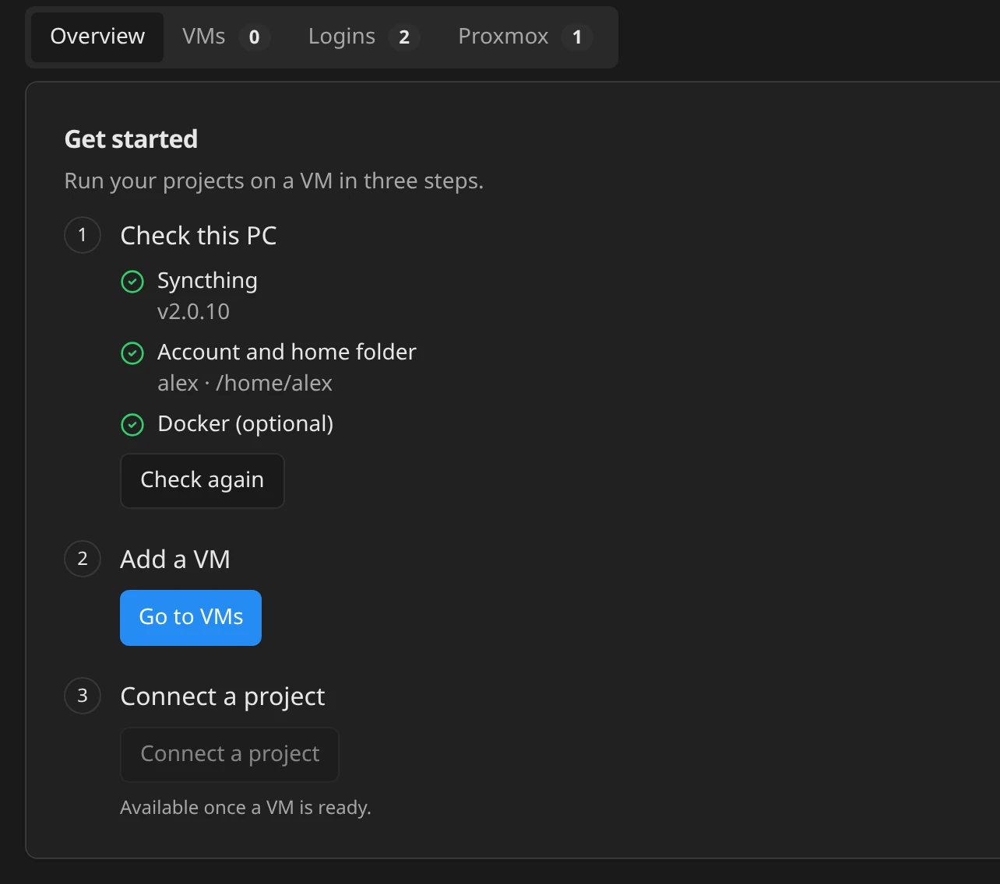
Task: Click the "Available once a VM is ready." note
Action: (x=245, y=808)
